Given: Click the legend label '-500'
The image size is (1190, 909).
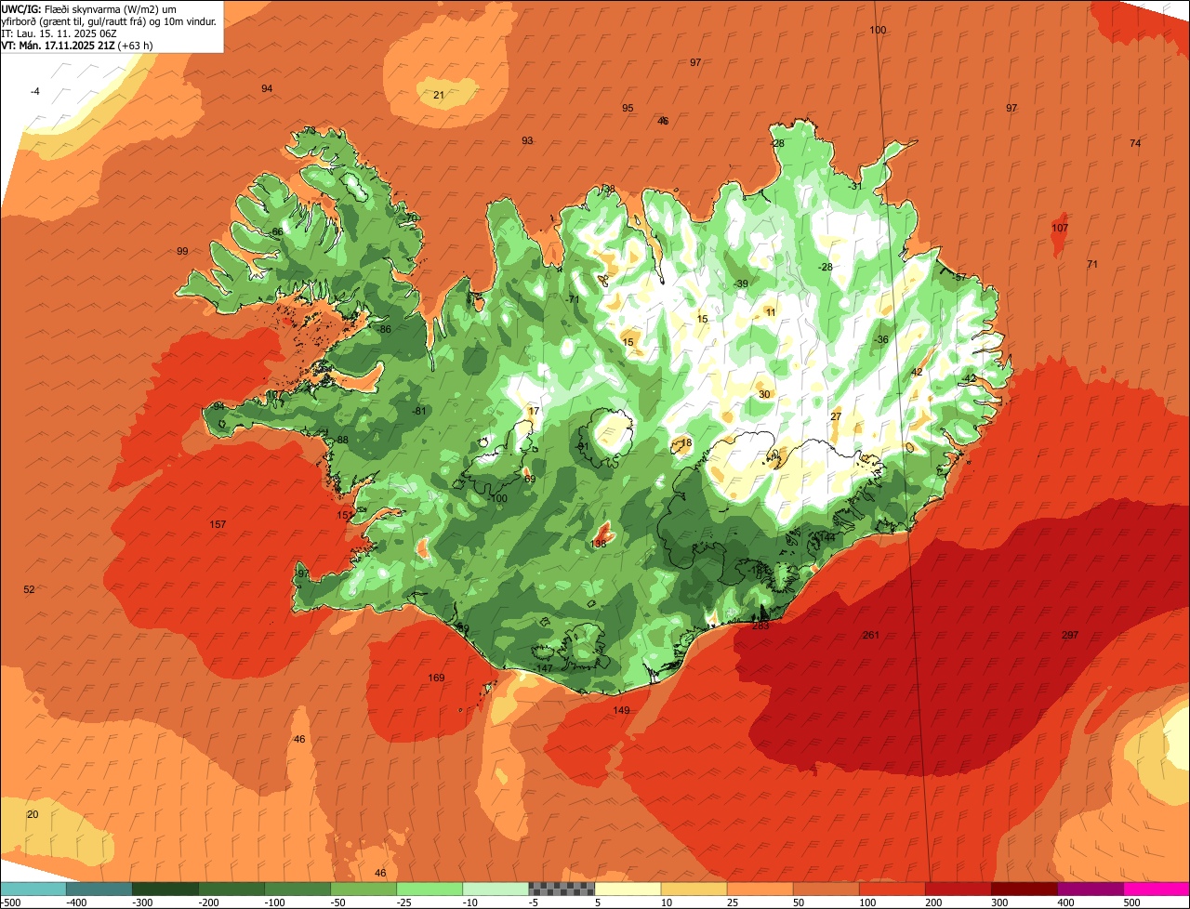Looking at the screenshot, I should click(x=11, y=902).
